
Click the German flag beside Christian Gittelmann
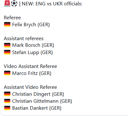(7, 101)
